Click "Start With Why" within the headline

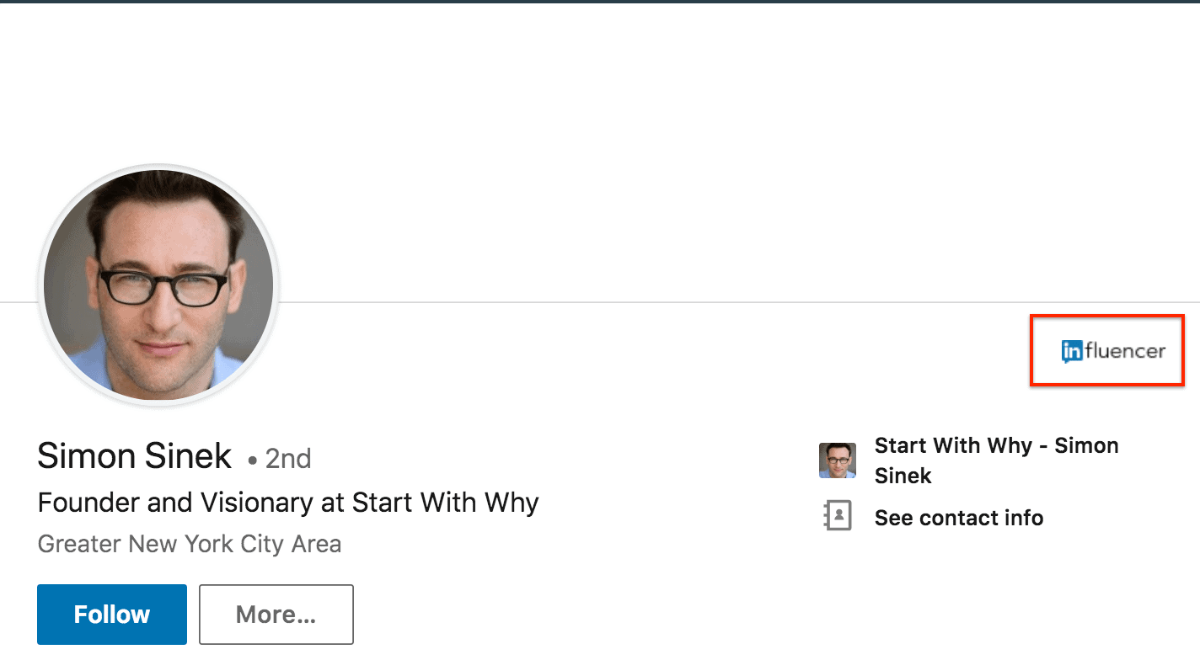click(x=446, y=503)
